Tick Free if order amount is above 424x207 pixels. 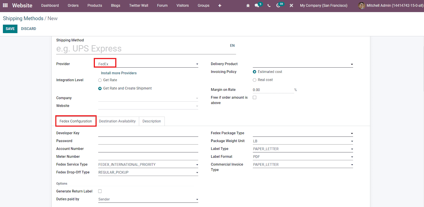254,98
